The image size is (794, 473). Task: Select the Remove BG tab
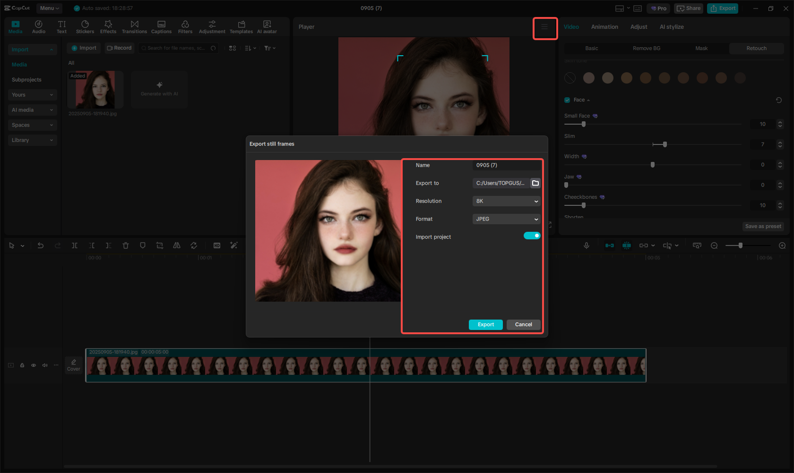(x=646, y=48)
